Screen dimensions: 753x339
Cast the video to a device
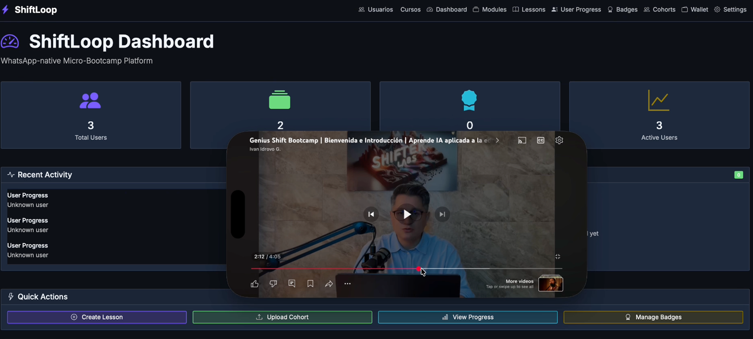click(x=522, y=140)
